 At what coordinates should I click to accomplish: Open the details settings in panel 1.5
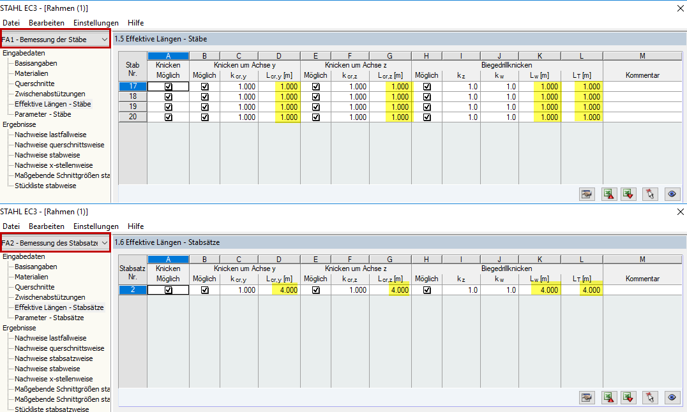pos(587,194)
